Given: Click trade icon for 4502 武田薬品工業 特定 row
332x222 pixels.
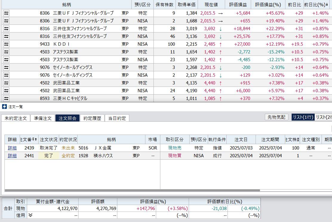Looking at the screenshot, I should coord(6,83).
